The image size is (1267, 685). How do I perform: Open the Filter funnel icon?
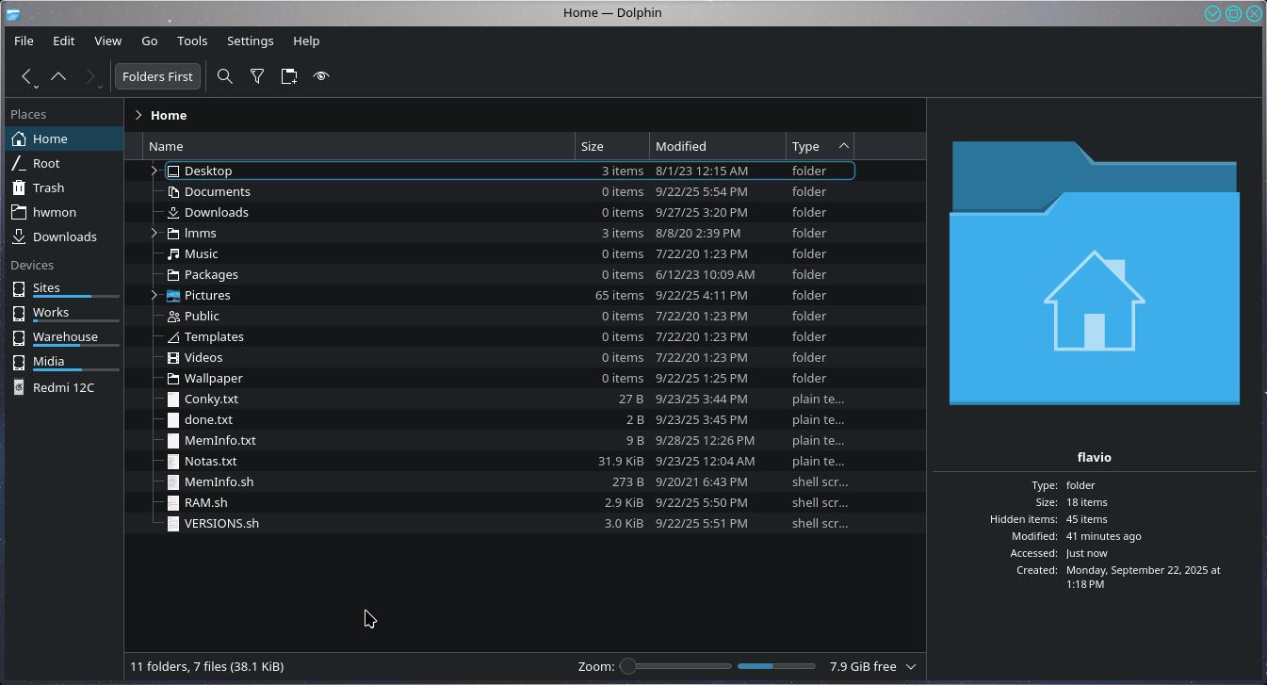coord(257,76)
